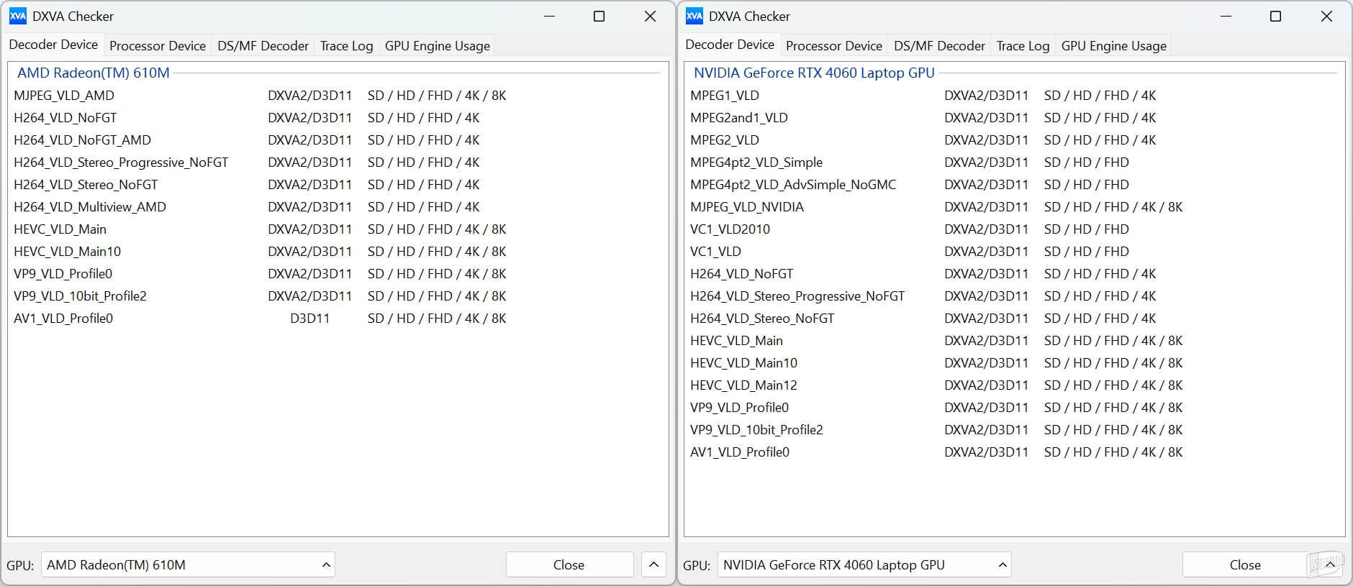This screenshot has width=1353, height=586.
Task: Close the left DXVA Checker window via X
Action: [x=650, y=16]
